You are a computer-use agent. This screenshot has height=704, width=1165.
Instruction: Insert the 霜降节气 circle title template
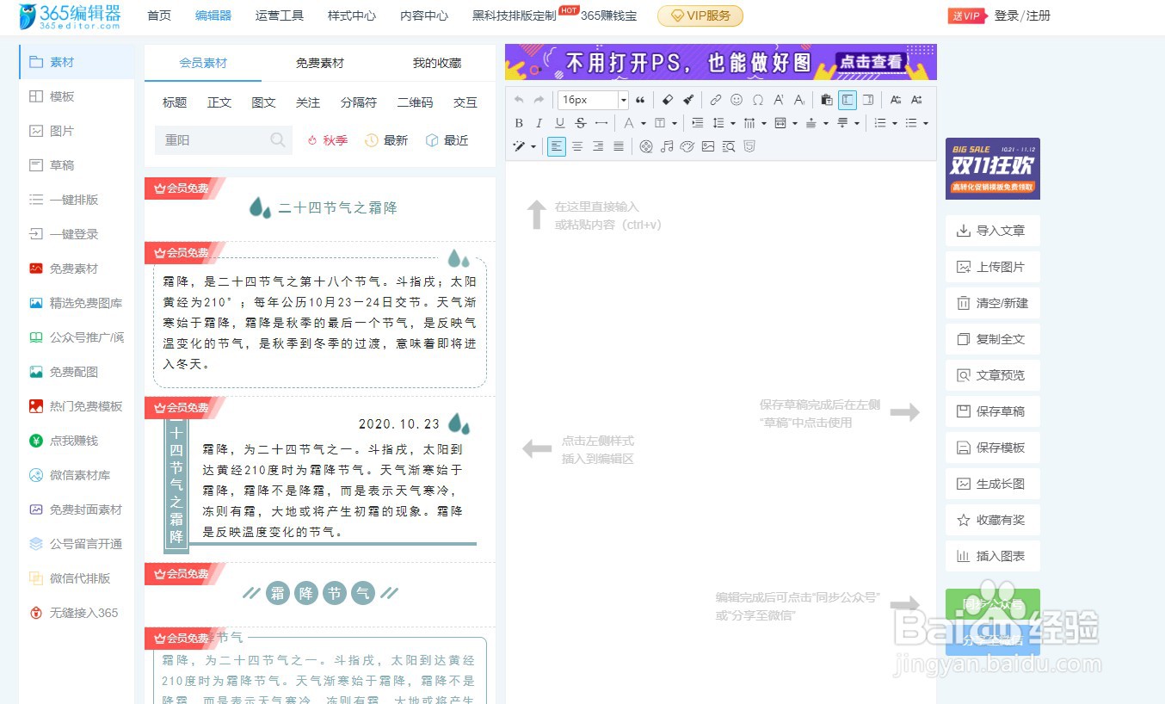pos(320,593)
